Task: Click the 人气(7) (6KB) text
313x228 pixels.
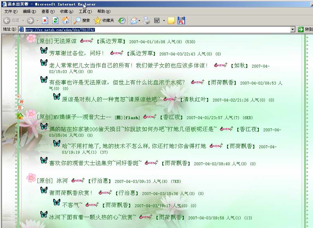Action: pyautogui.click(x=239, y=118)
